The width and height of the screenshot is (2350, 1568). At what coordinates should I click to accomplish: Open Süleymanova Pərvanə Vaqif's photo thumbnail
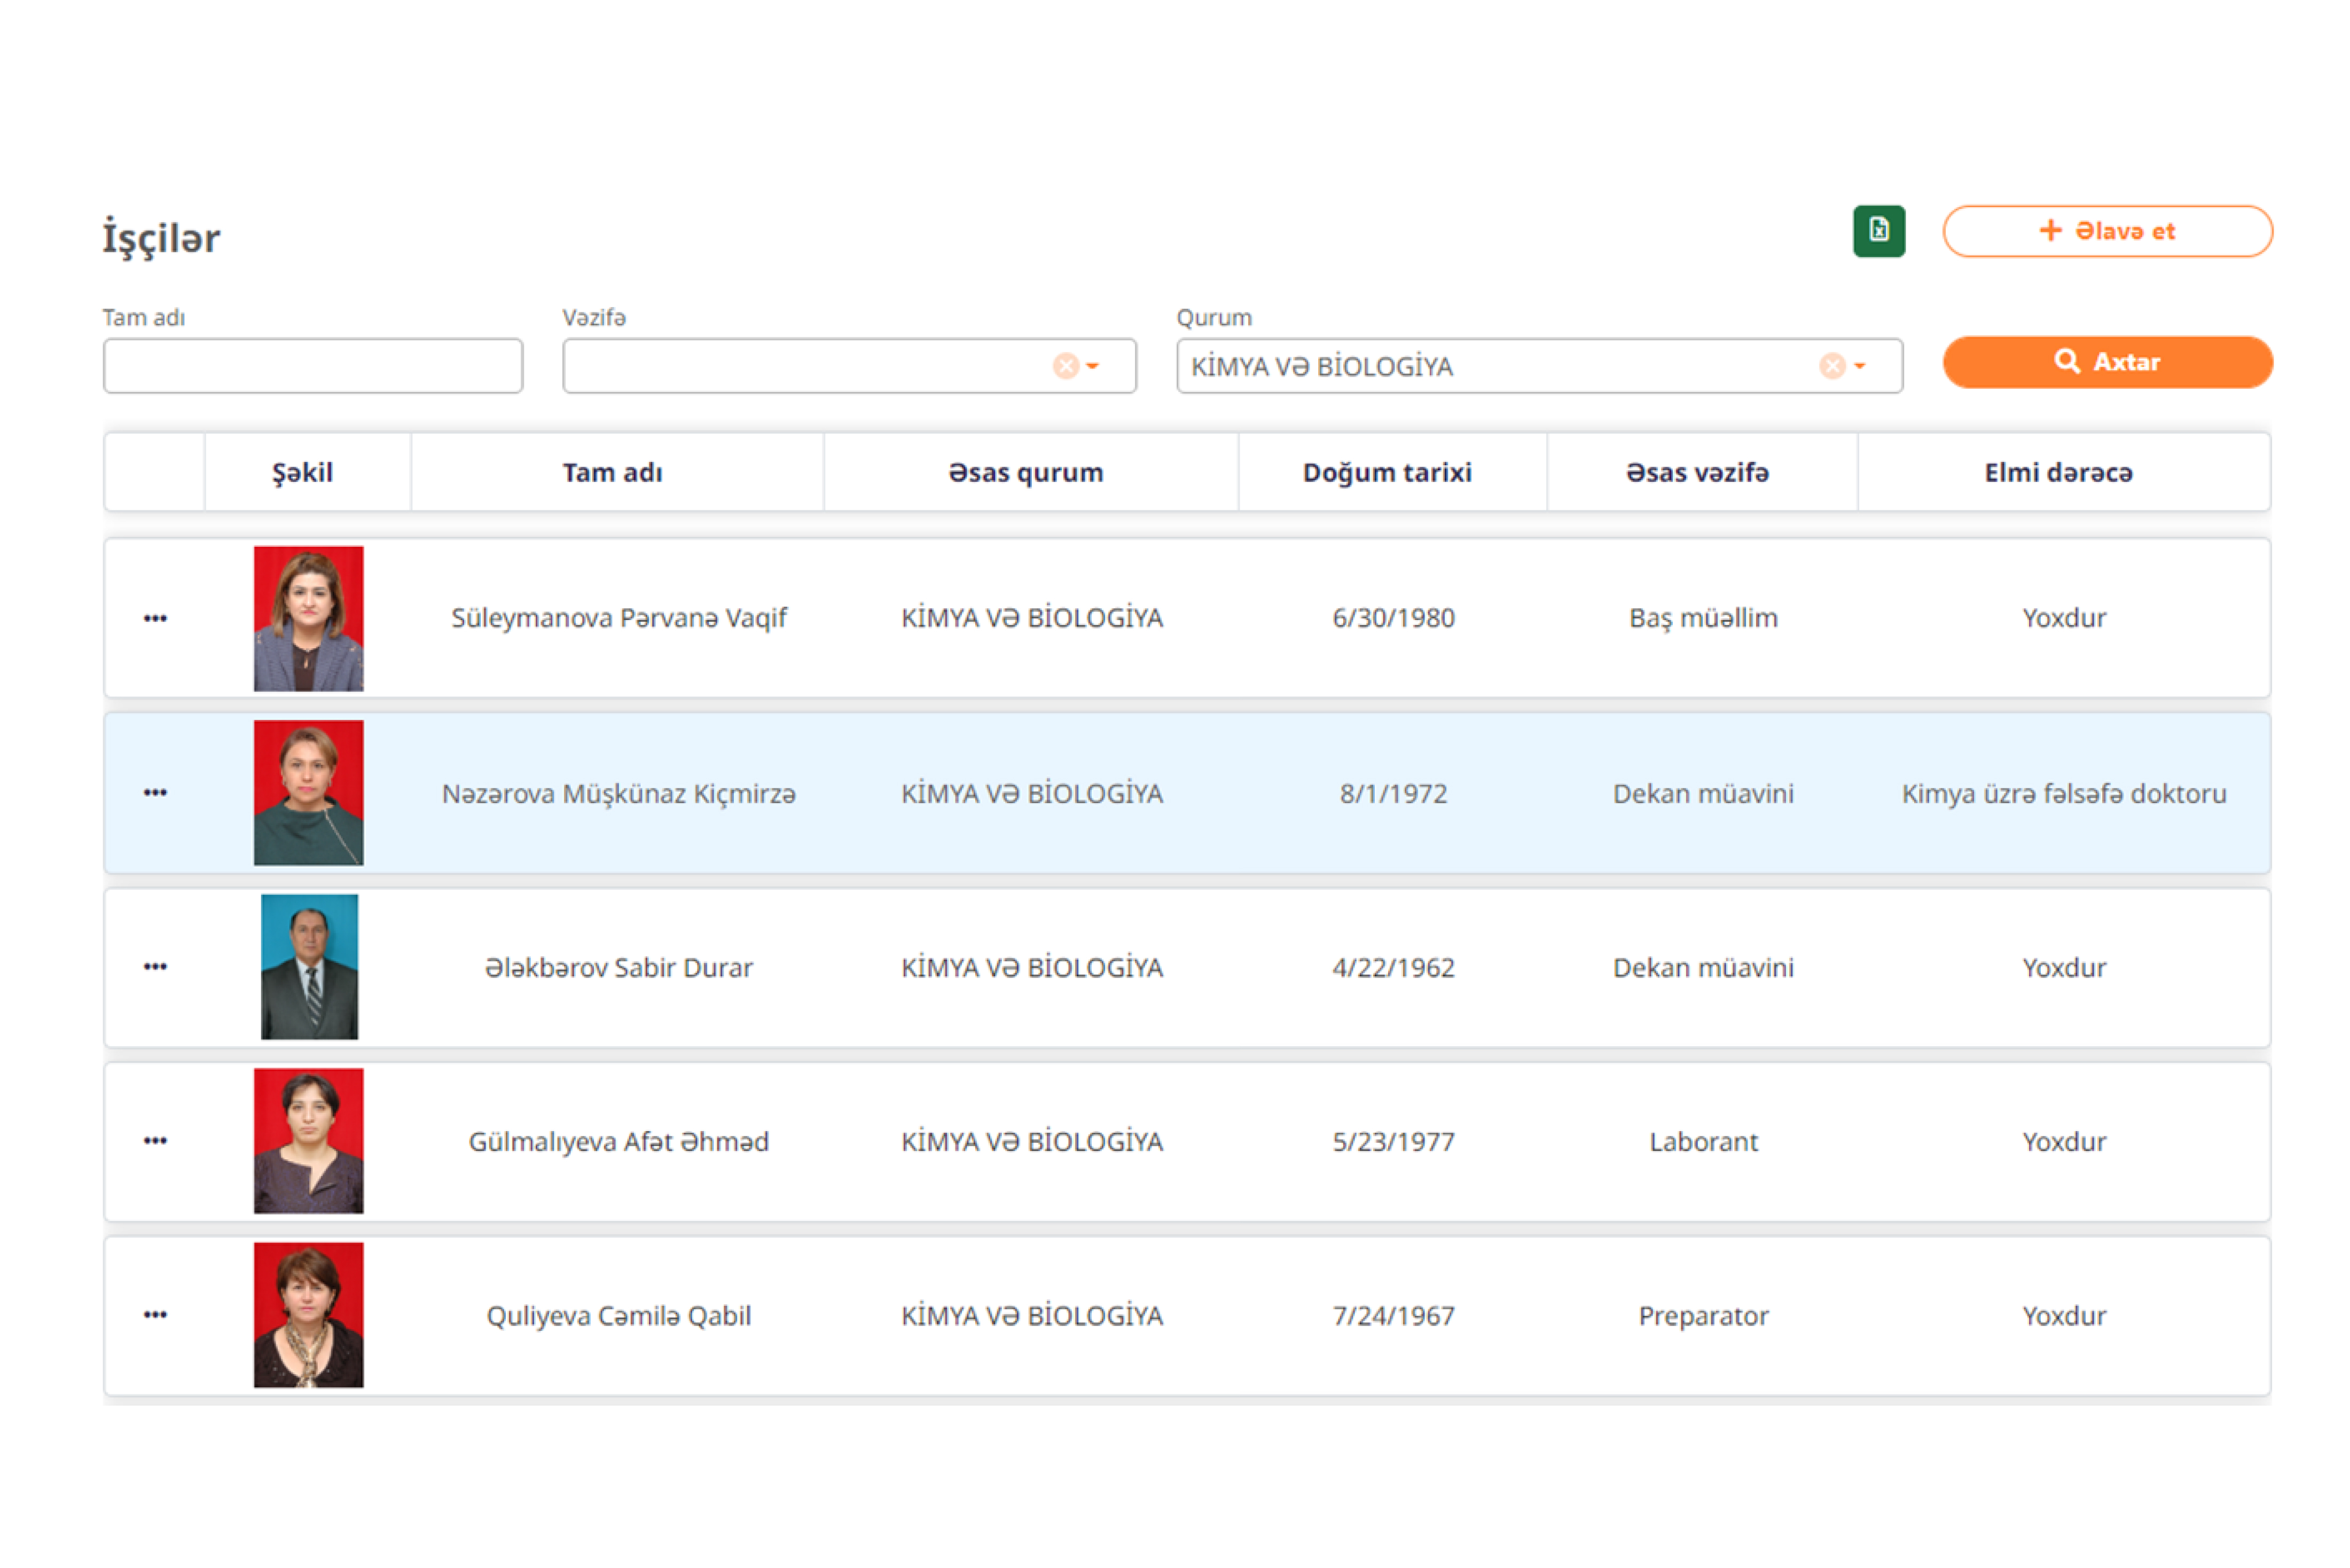308,618
